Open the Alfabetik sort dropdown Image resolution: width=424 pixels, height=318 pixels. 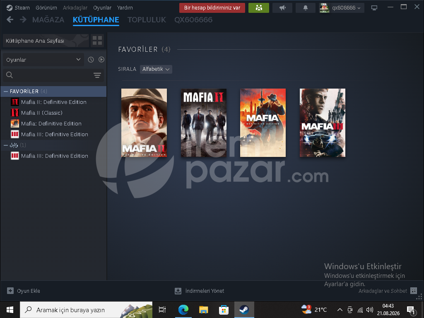pyautogui.click(x=156, y=69)
